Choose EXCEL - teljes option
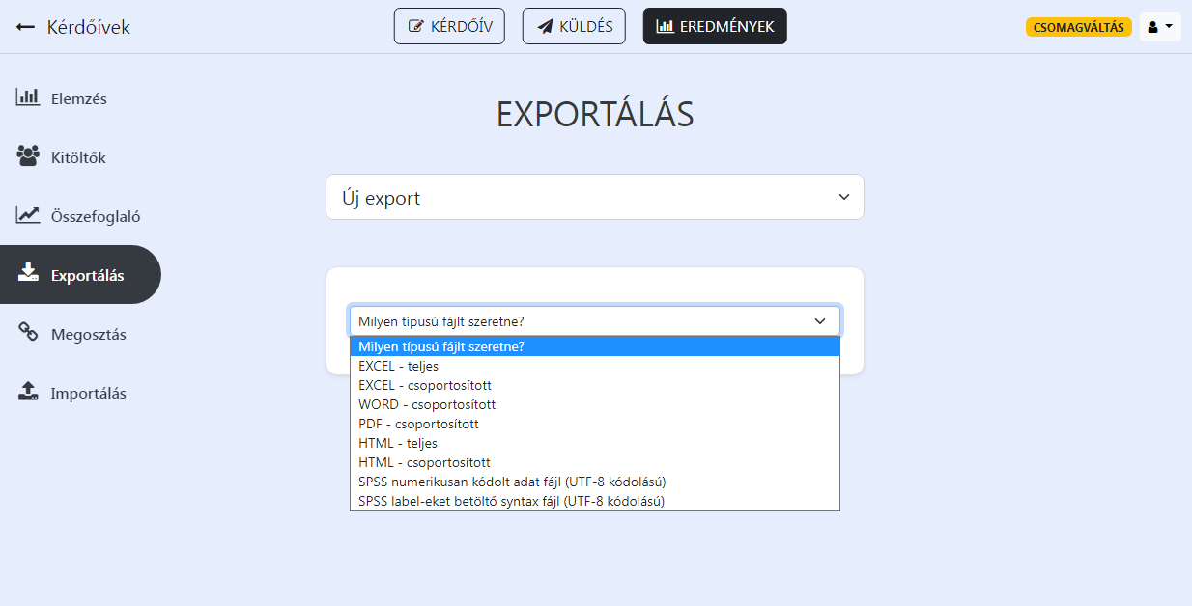 [x=595, y=366]
